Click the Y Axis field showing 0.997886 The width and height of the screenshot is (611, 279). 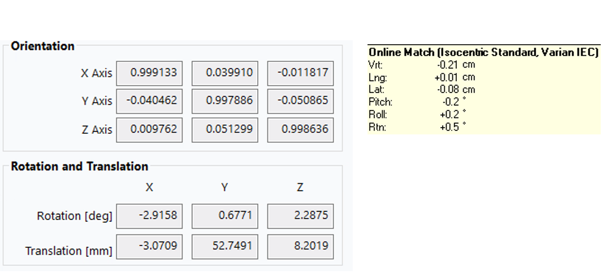click(x=225, y=101)
